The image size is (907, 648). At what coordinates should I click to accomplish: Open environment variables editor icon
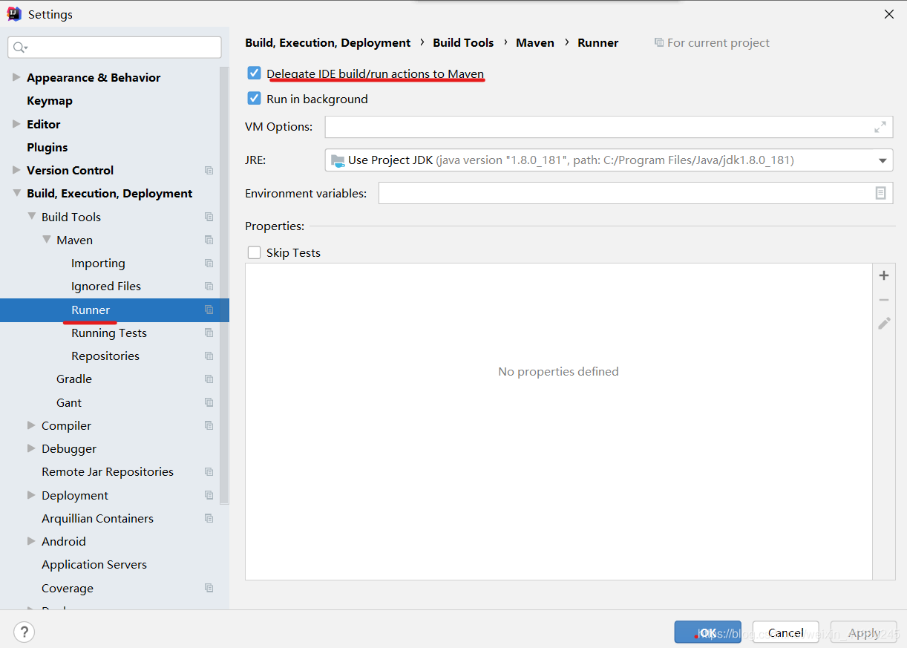point(881,192)
